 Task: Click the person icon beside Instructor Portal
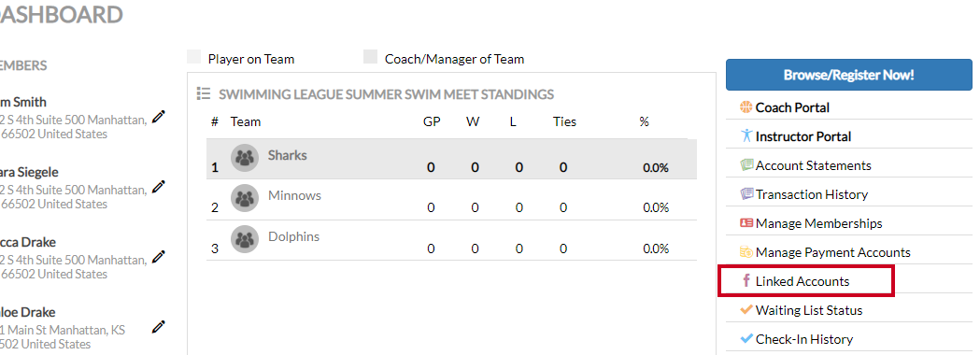coord(746,136)
